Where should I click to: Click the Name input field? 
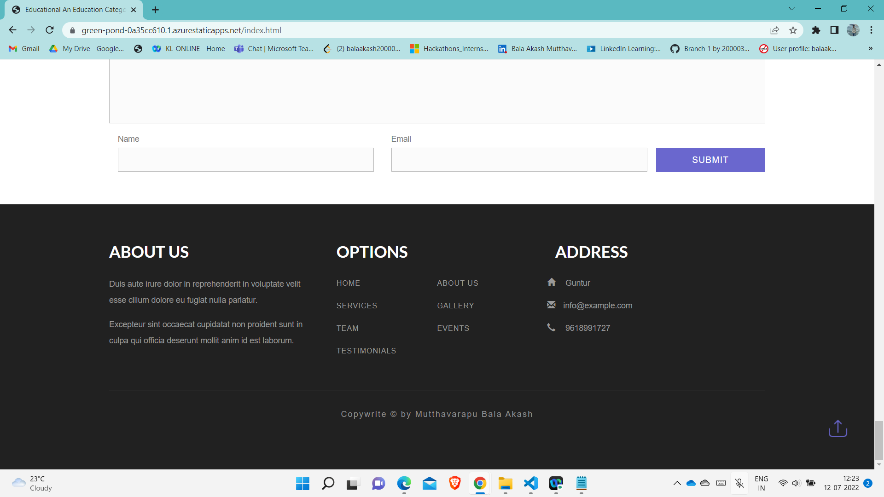coord(246,160)
